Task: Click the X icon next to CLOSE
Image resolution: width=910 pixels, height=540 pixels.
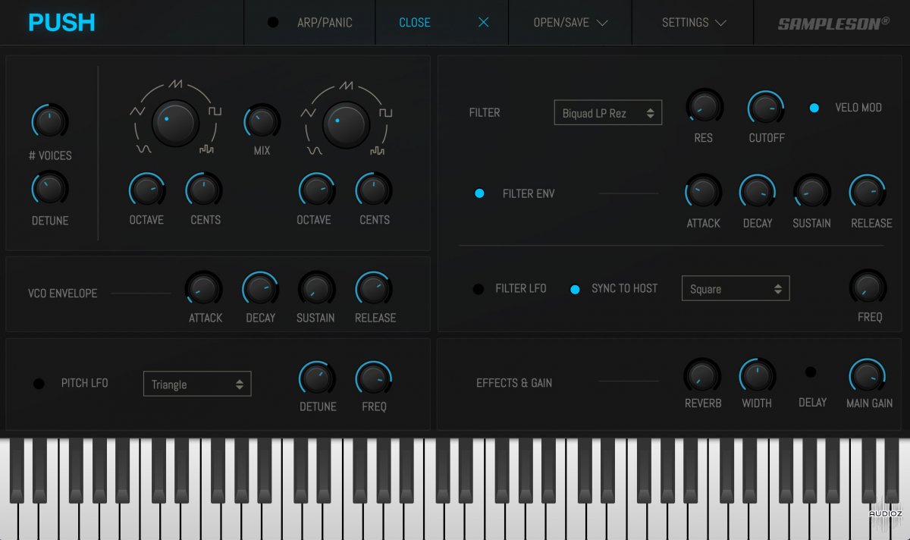Action: click(484, 22)
